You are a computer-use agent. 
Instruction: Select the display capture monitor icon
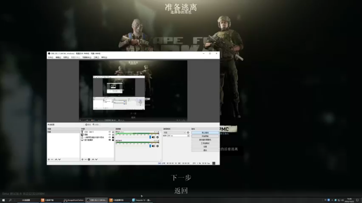(x=82, y=140)
